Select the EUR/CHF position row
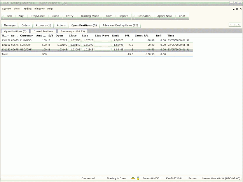 tap(97, 45)
